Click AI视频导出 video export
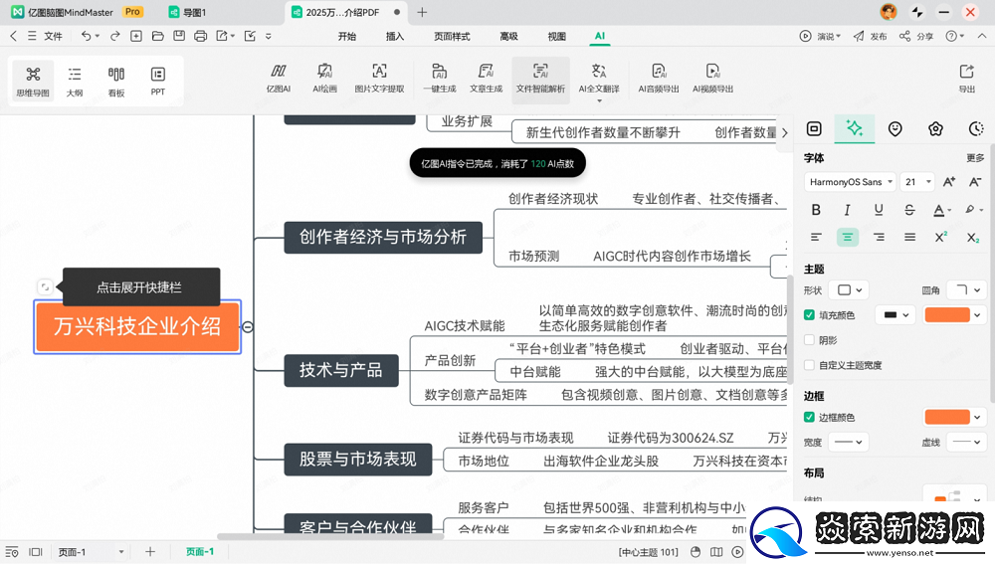Image resolution: width=995 pixels, height=564 pixels. [x=712, y=80]
